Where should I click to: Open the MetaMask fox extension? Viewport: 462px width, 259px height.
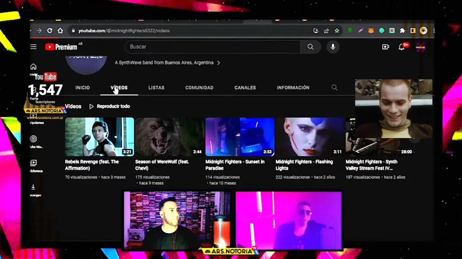coord(371,31)
